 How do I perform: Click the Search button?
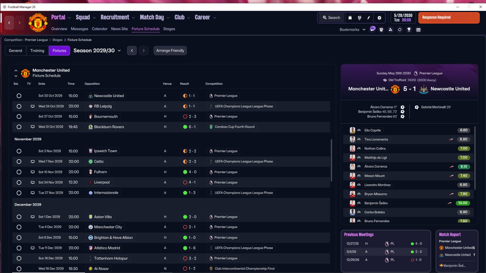coord(331,18)
